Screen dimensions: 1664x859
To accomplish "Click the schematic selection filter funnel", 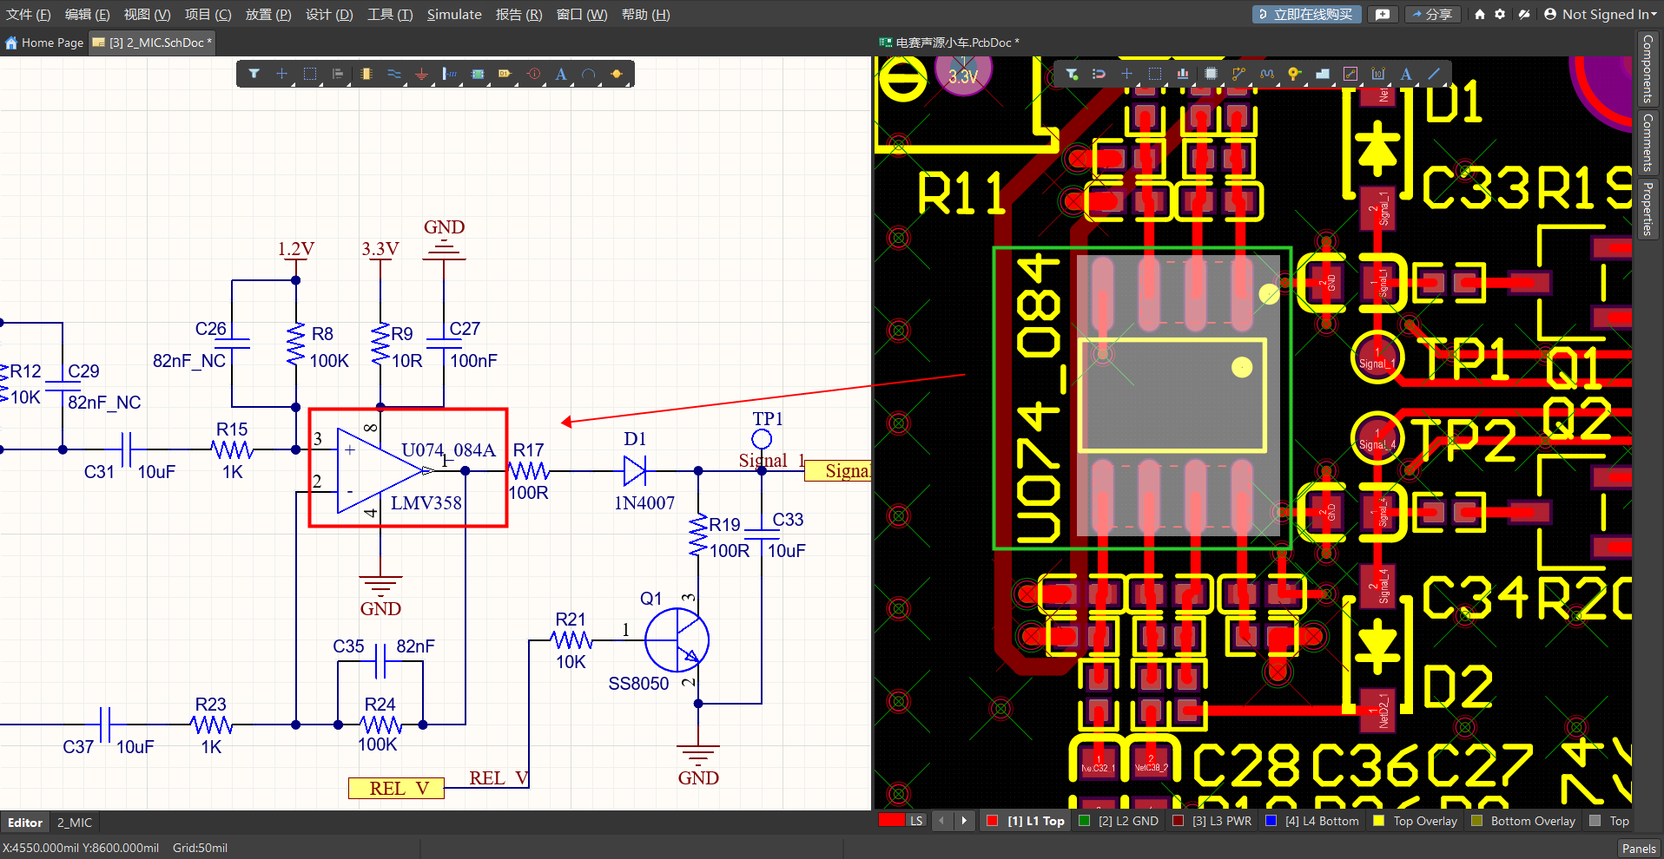I will (254, 75).
